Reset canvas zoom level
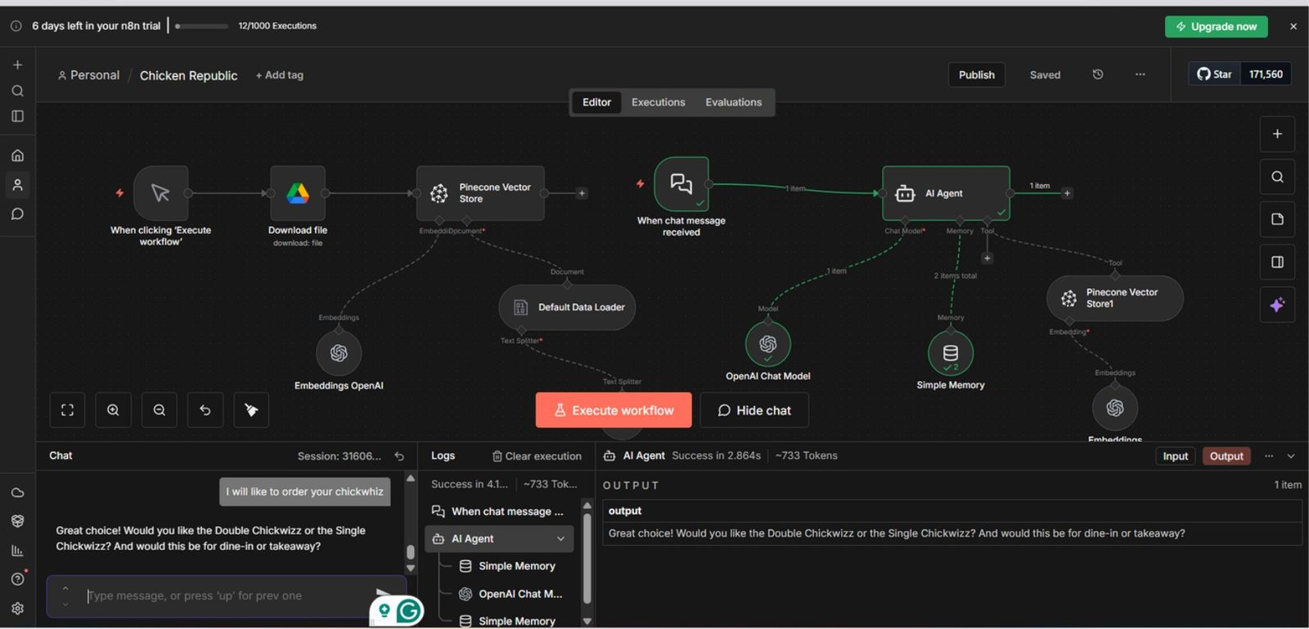Screen dimensions: 1309x629 click(205, 410)
